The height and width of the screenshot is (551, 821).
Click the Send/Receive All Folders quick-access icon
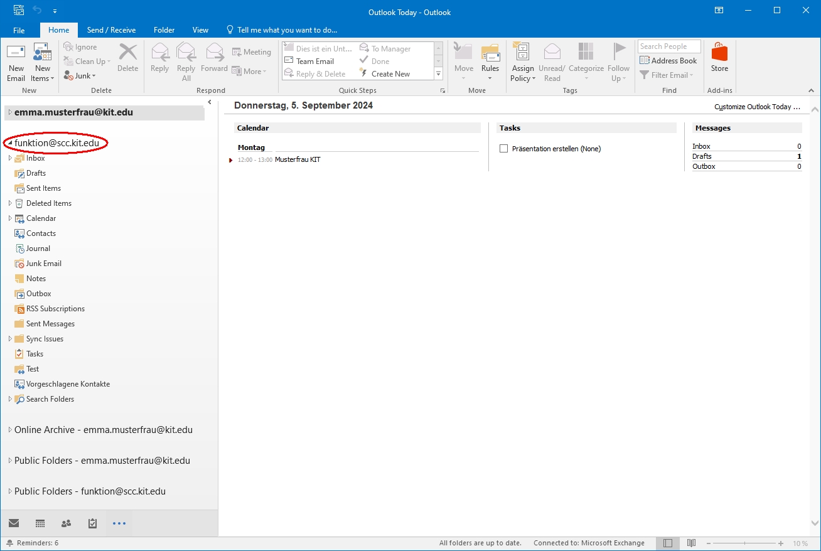(x=18, y=11)
